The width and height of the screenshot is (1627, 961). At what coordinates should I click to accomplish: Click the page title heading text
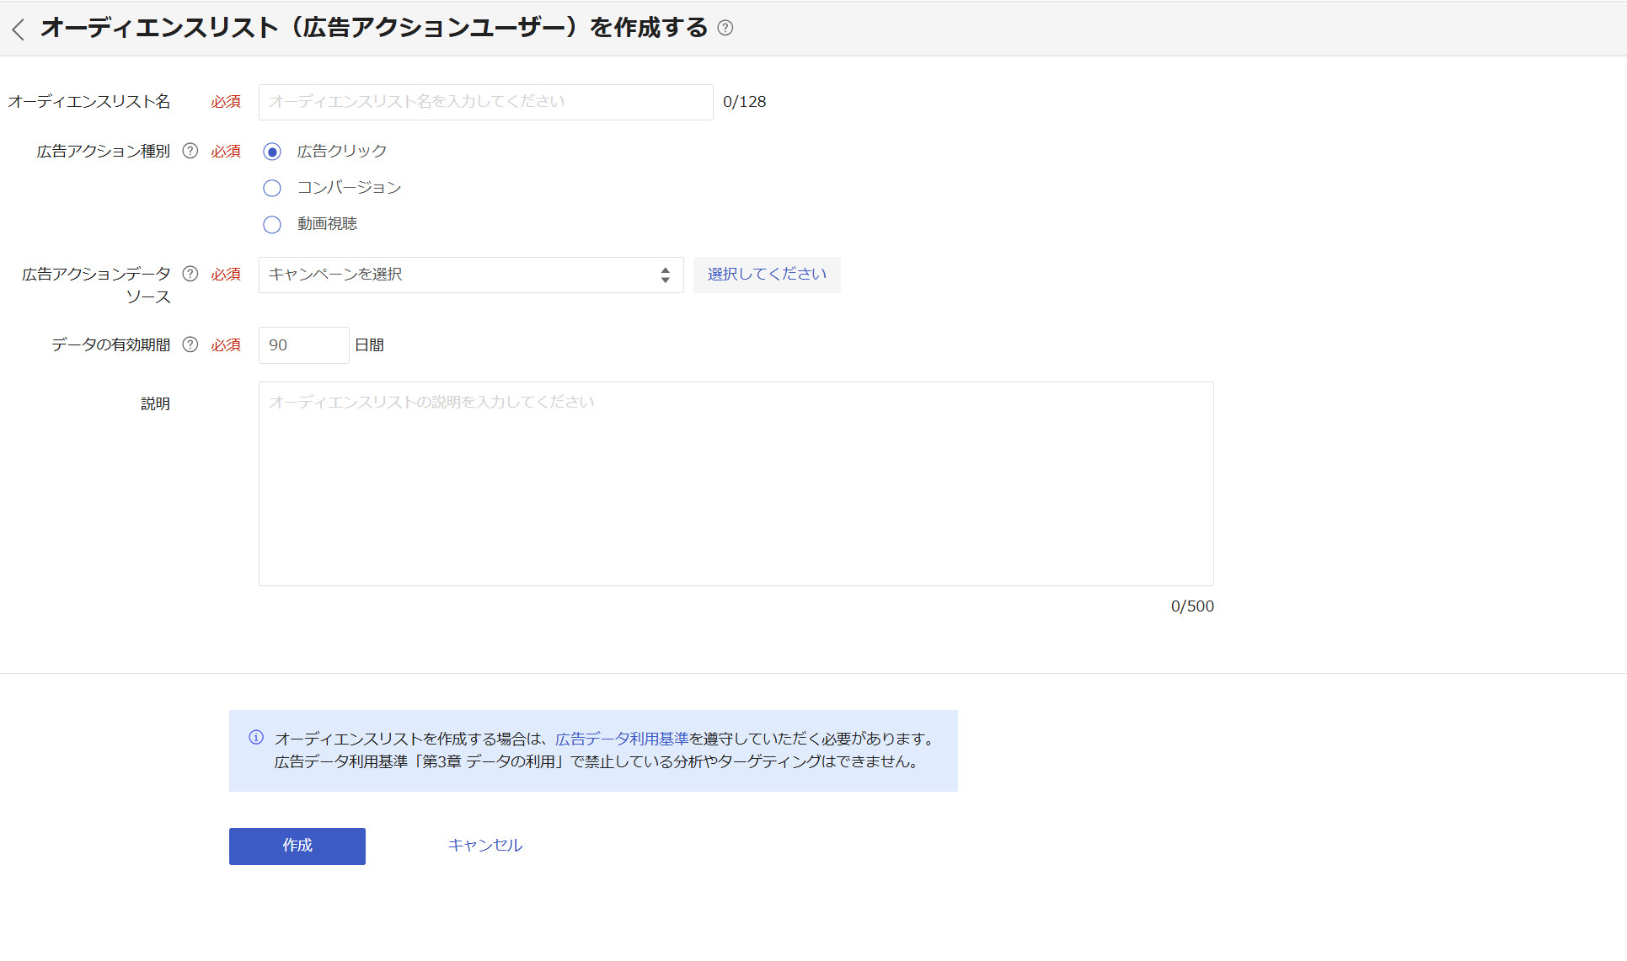point(374,28)
